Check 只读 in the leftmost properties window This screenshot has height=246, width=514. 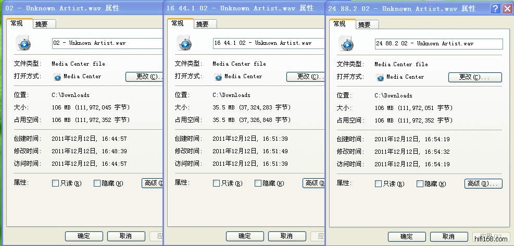[55, 183]
